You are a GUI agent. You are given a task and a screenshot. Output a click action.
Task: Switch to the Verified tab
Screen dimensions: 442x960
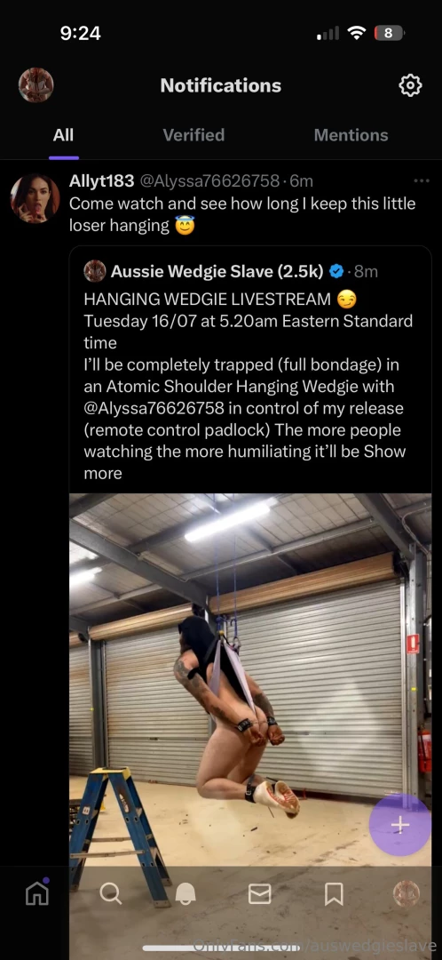click(193, 135)
